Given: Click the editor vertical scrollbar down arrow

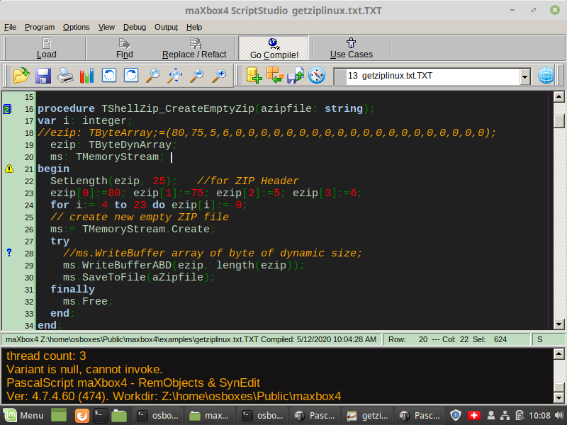Looking at the screenshot, I should (x=559, y=324).
